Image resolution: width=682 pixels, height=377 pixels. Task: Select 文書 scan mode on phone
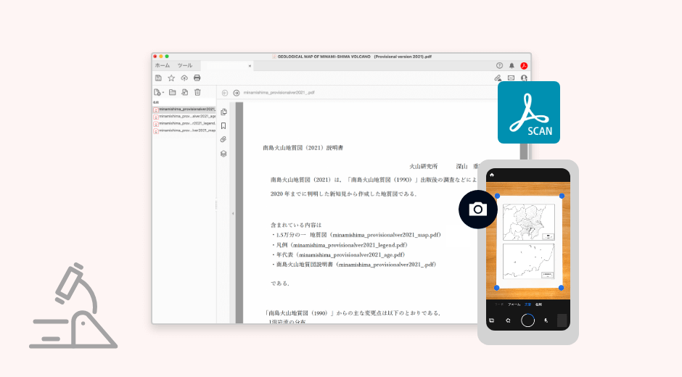point(527,304)
